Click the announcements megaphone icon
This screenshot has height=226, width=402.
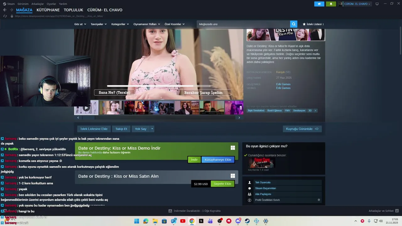(319, 4)
